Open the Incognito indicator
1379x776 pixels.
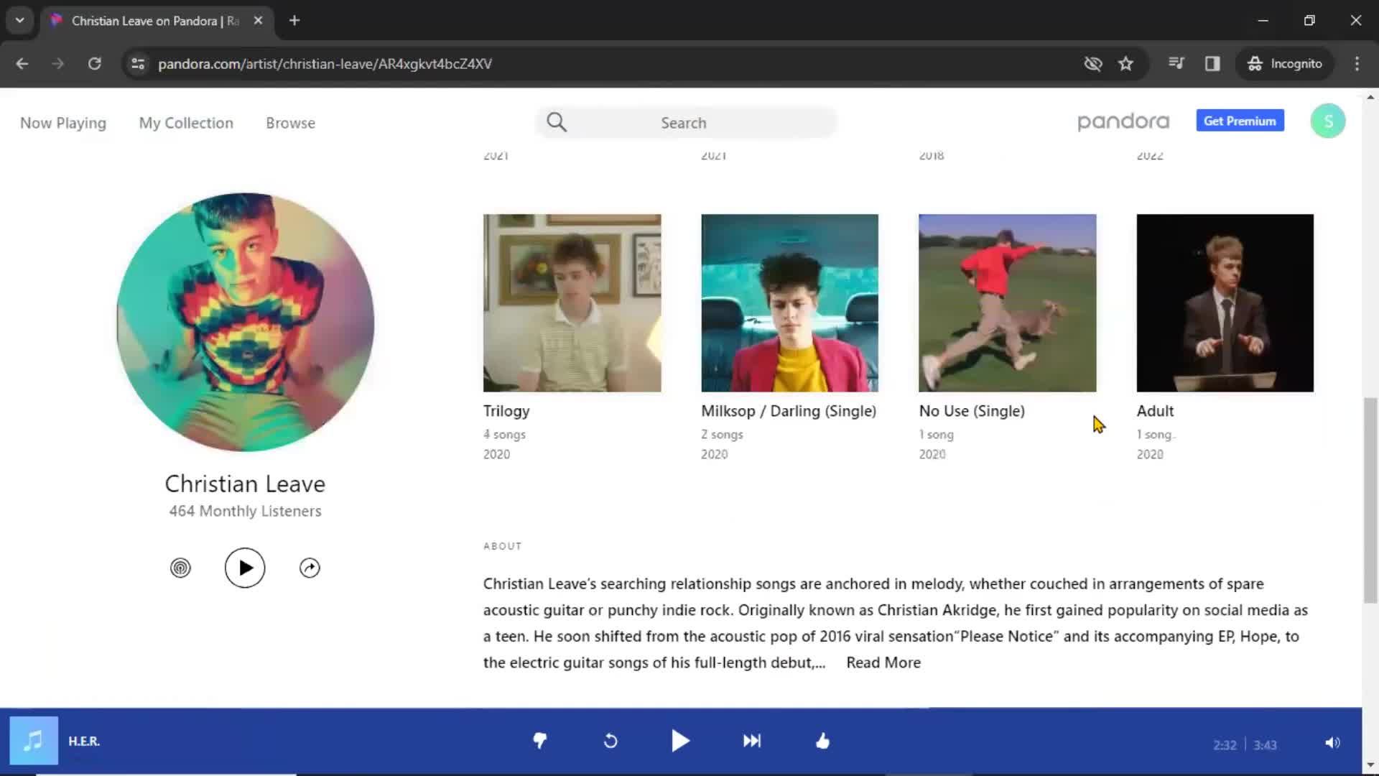[1285, 64]
